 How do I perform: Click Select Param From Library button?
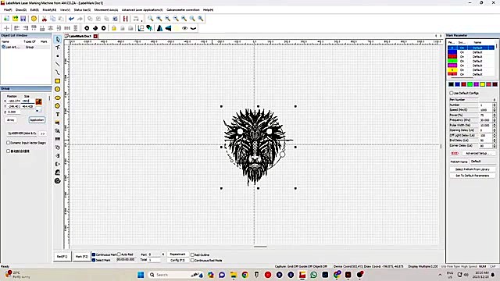point(473,169)
